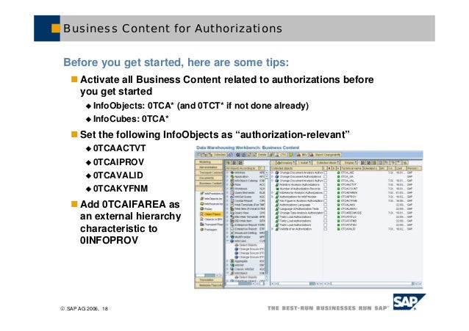Image resolution: width=469 pixels, height=331 pixels.
Task: Open the Collection Mode dropdown
Action: (327, 162)
